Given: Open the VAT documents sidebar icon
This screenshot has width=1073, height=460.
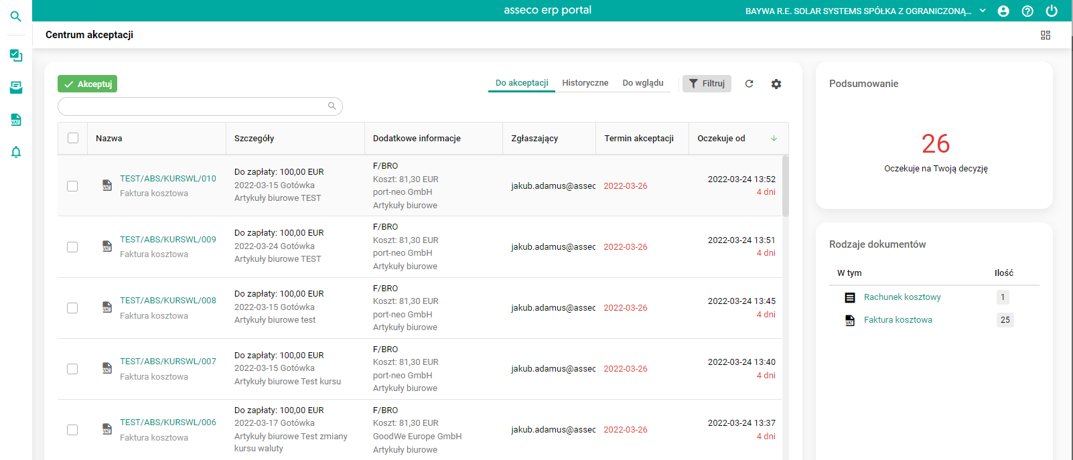Looking at the screenshot, I should click(16, 120).
